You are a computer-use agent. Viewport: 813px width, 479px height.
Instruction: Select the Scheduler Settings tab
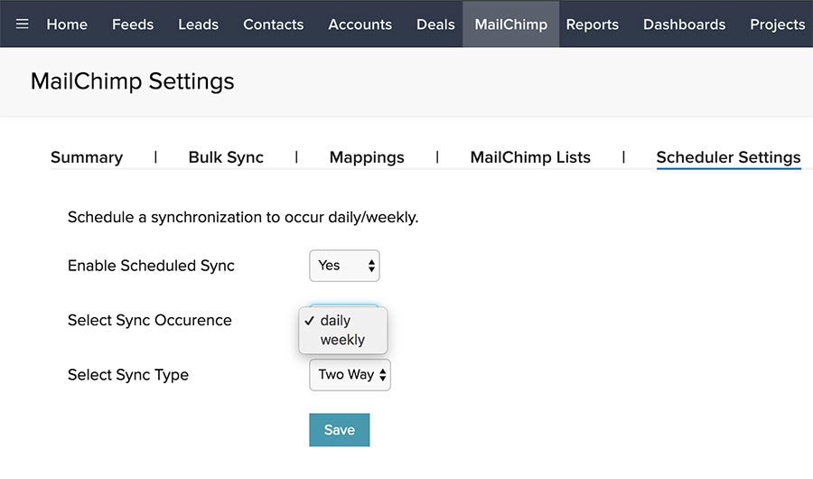coord(728,157)
